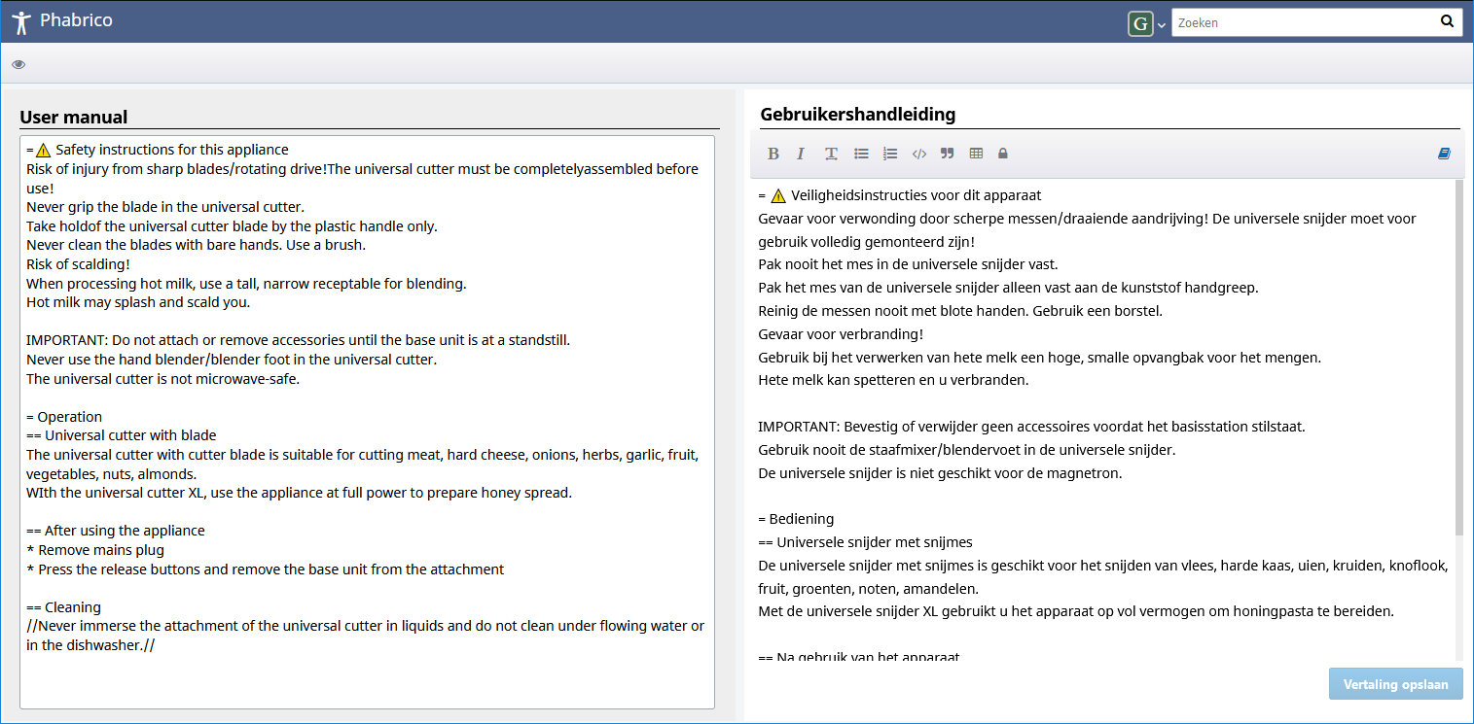Click line '= Operation'
1474x724 pixels.
[x=64, y=417]
